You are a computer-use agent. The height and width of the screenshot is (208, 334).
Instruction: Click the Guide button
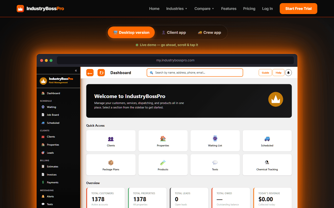point(265,73)
